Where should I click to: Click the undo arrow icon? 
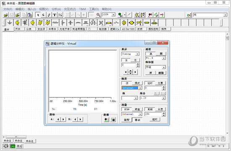[73, 15]
